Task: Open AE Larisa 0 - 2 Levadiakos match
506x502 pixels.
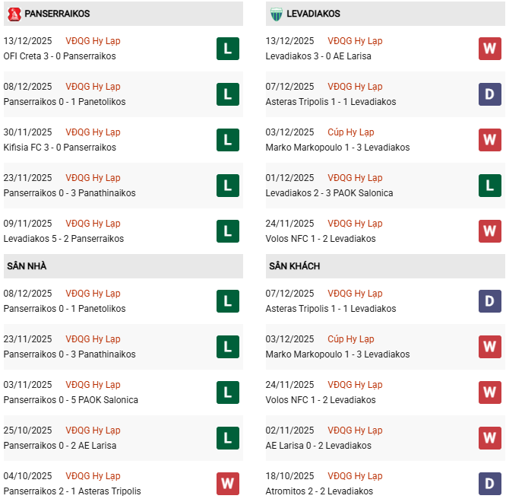Action: [x=318, y=446]
